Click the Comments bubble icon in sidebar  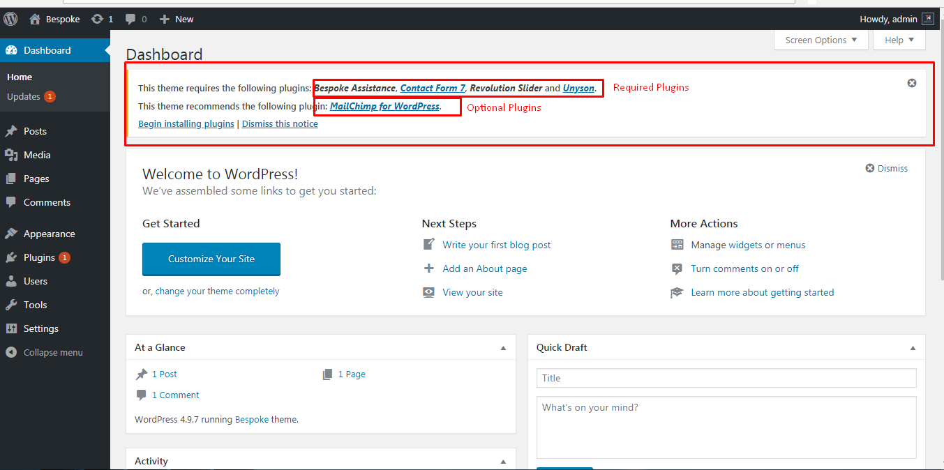pos(11,202)
